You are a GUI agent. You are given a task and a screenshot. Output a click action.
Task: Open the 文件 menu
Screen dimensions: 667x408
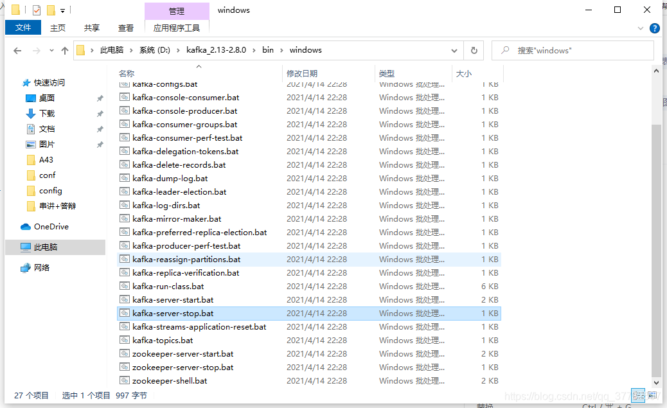[x=23, y=28]
